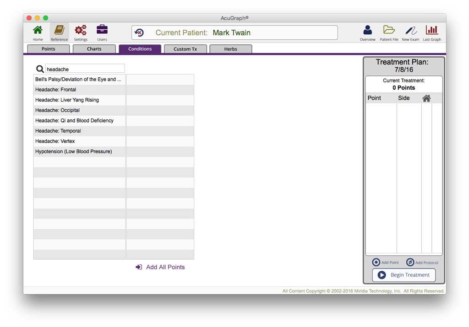This screenshot has width=469, height=327.
Task: Select Headache: Temporal condition
Action: pyautogui.click(x=79, y=131)
